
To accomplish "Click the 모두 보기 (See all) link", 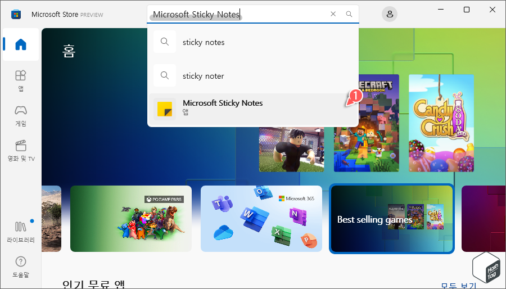I will pos(459,286).
